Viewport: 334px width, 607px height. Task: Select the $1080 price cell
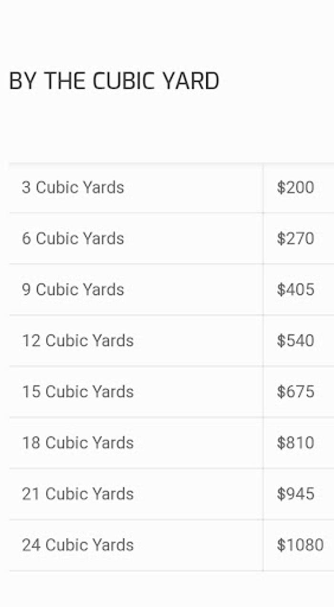click(300, 545)
